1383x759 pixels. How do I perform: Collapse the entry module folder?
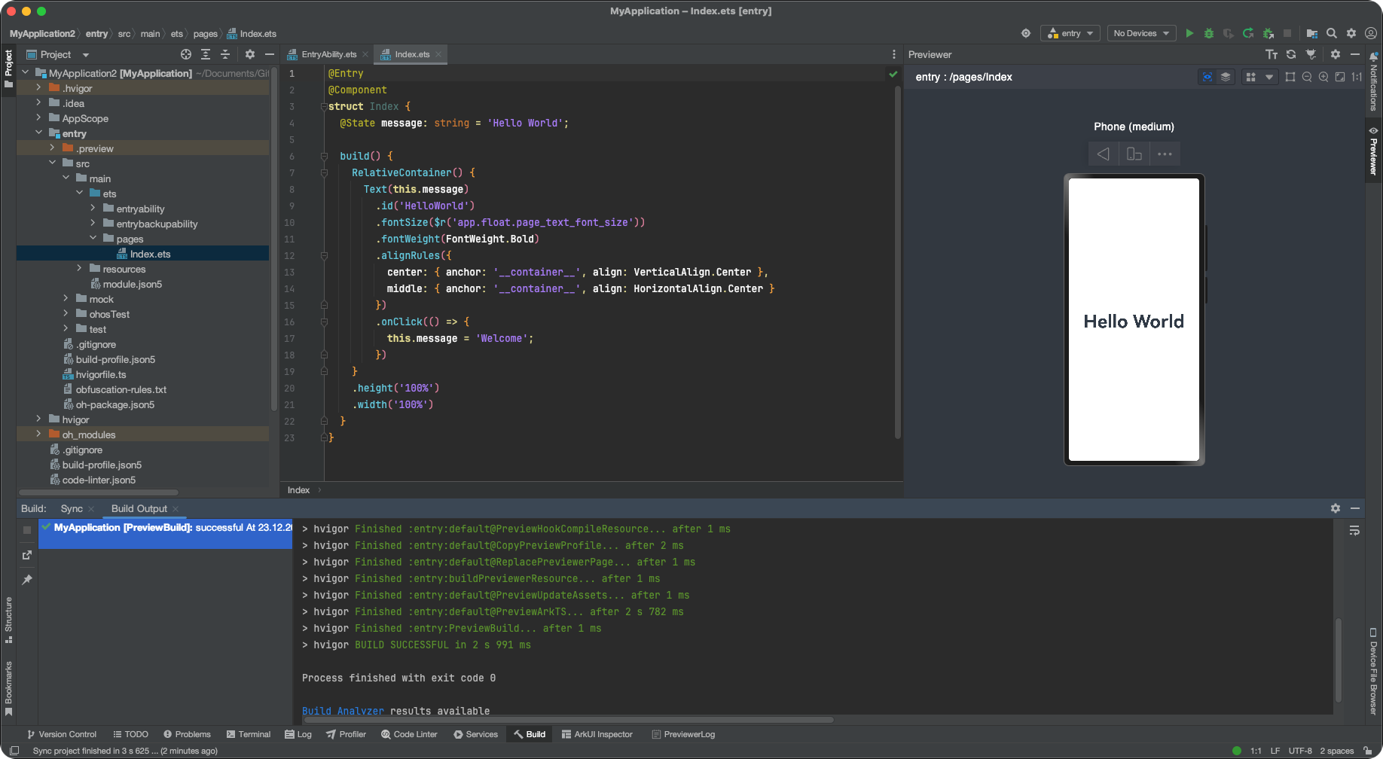(38, 133)
